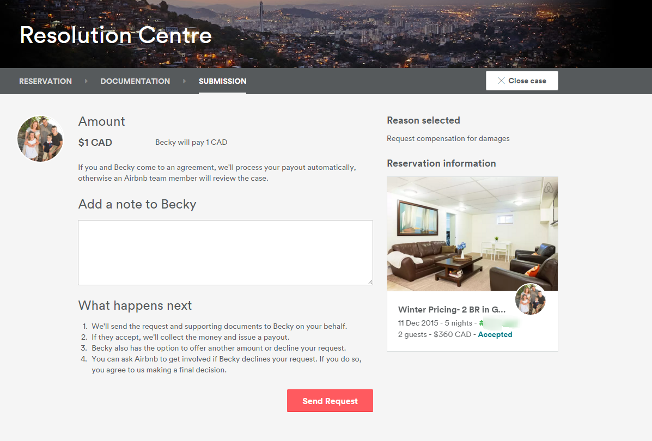Viewport: 652px width, 441px height.
Task: Go back to the Reservation step
Action: (x=45, y=81)
